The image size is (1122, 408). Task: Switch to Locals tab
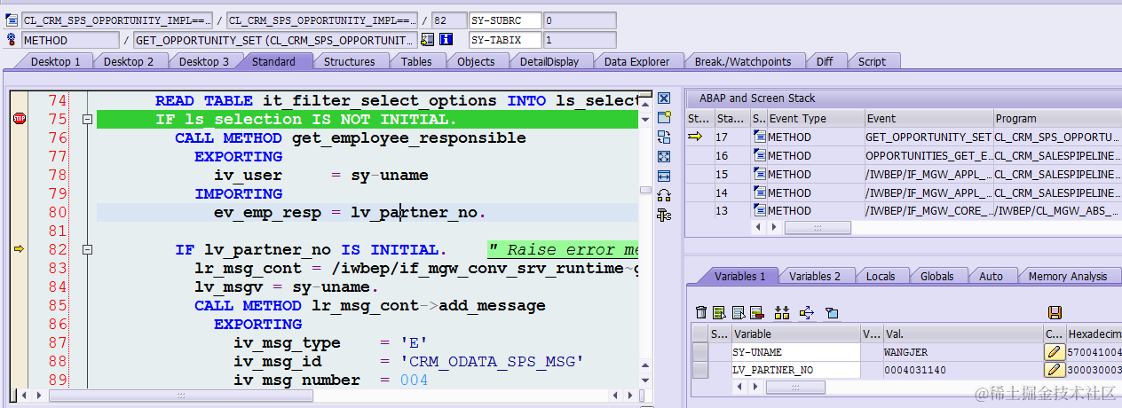881,276
